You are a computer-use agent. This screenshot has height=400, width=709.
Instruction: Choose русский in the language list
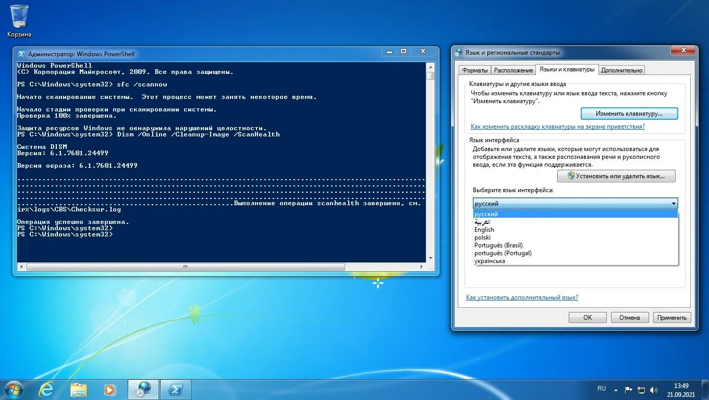click(x=576, y=214)
